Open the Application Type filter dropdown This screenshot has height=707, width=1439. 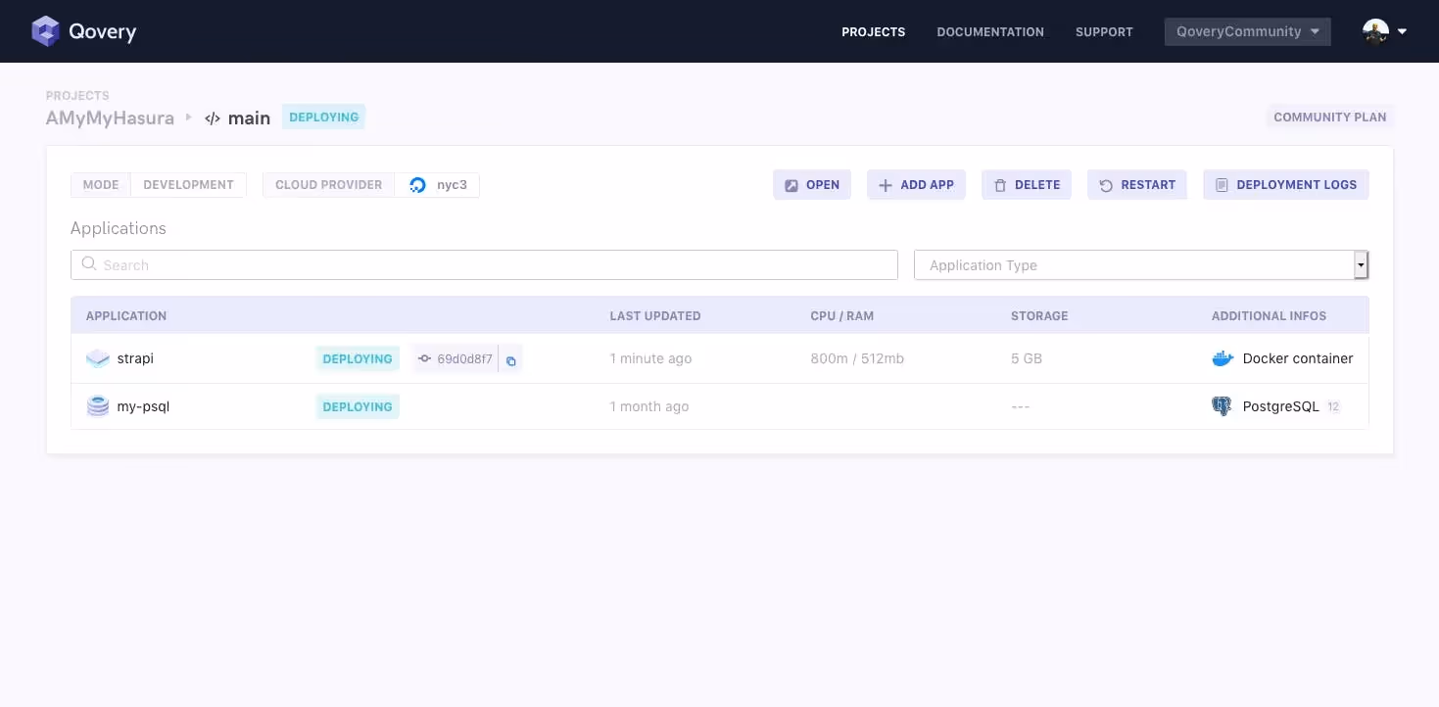pyautogui.click(x=1141, y=265)
